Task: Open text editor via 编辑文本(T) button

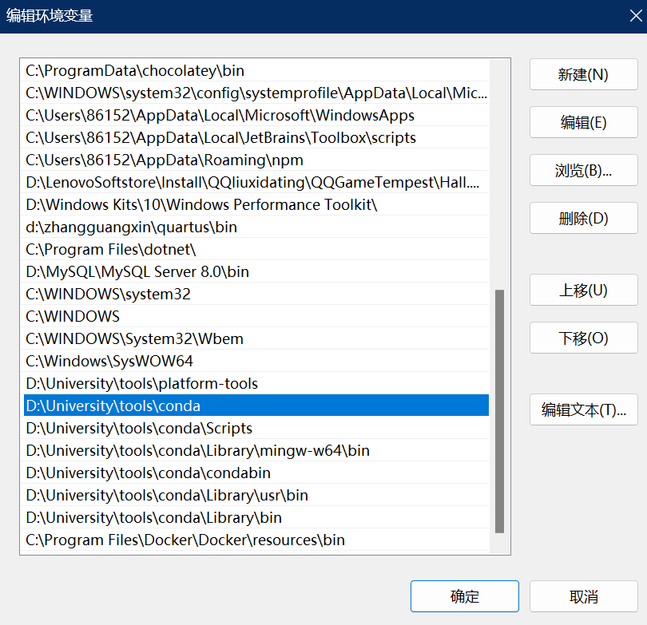Action: [583, 409]
